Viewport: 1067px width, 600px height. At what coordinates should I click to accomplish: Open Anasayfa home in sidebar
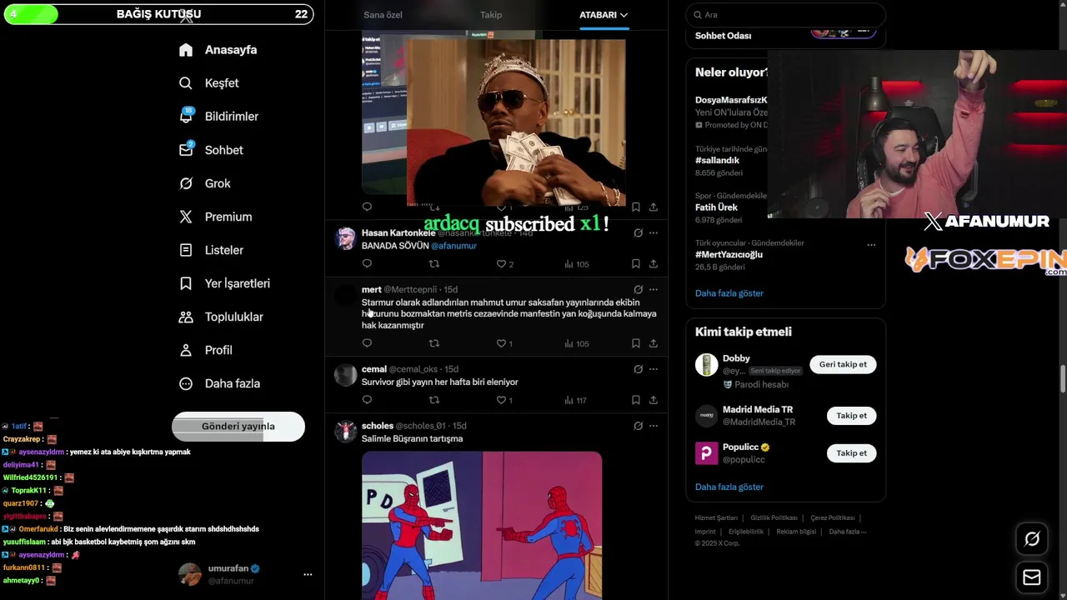click(218, 50)
